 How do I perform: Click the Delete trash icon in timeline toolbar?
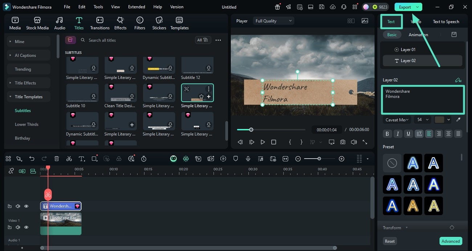point(57,159)
